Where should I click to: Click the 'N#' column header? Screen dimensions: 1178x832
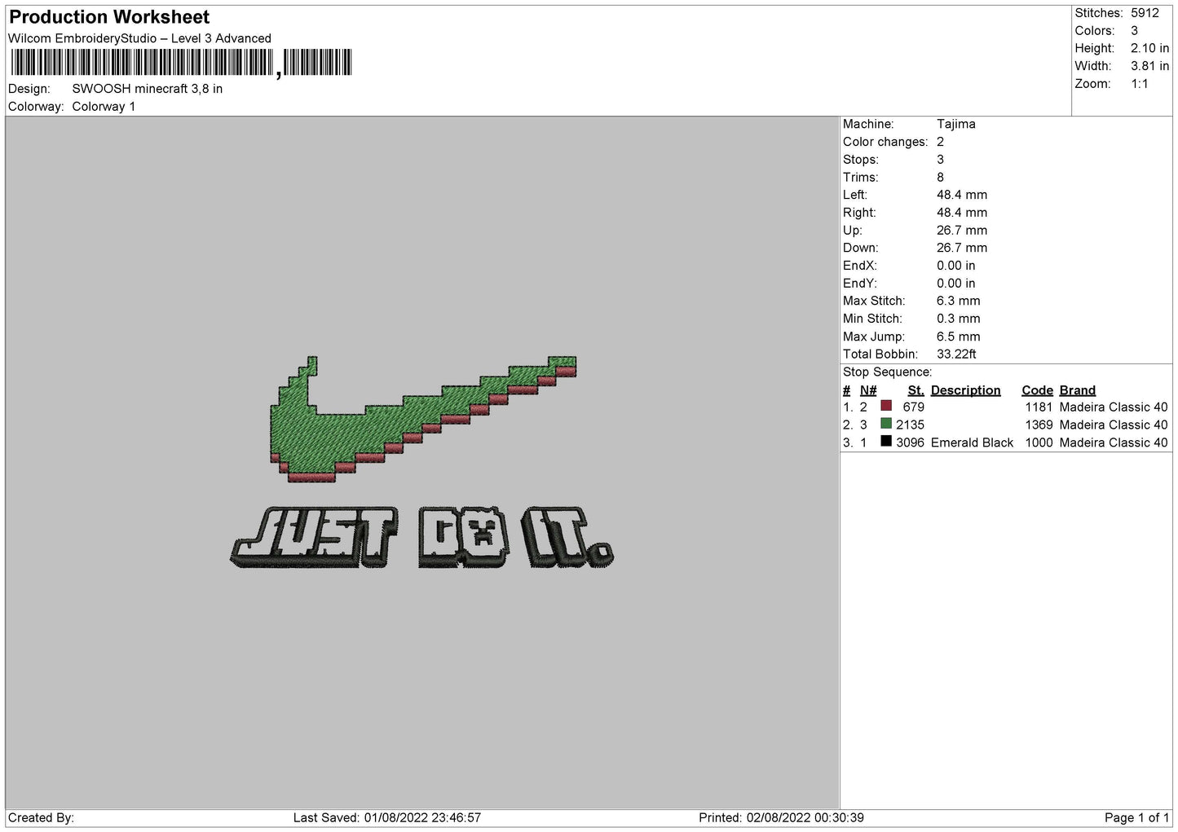[868, 390]
